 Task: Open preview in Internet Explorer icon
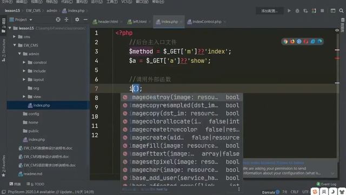coord(312,41)
